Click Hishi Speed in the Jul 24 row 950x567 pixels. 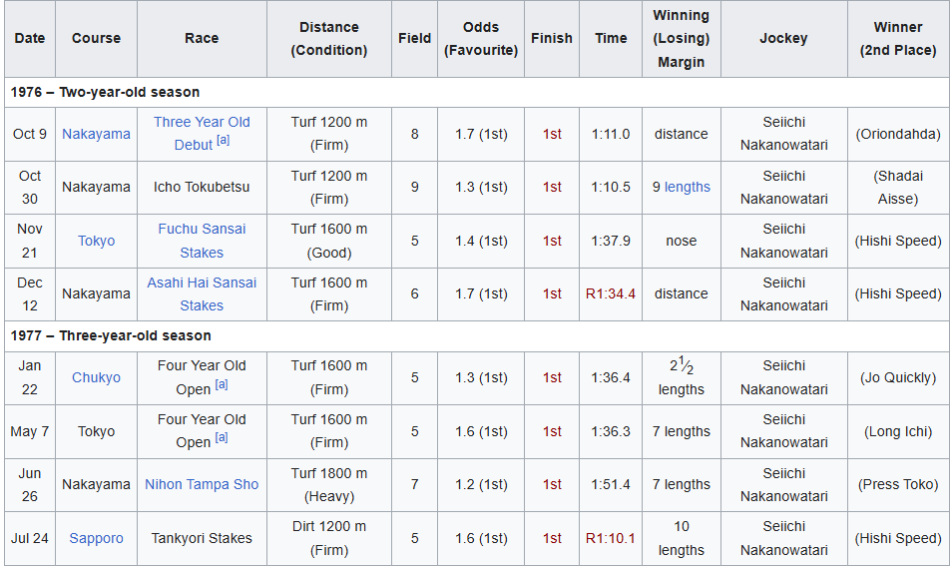(x=898, y=538)
